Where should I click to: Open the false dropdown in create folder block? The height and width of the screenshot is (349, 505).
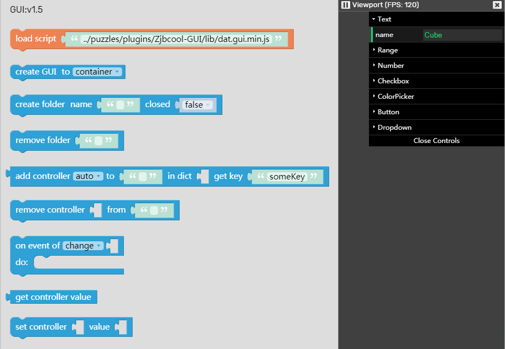point(197,105)
